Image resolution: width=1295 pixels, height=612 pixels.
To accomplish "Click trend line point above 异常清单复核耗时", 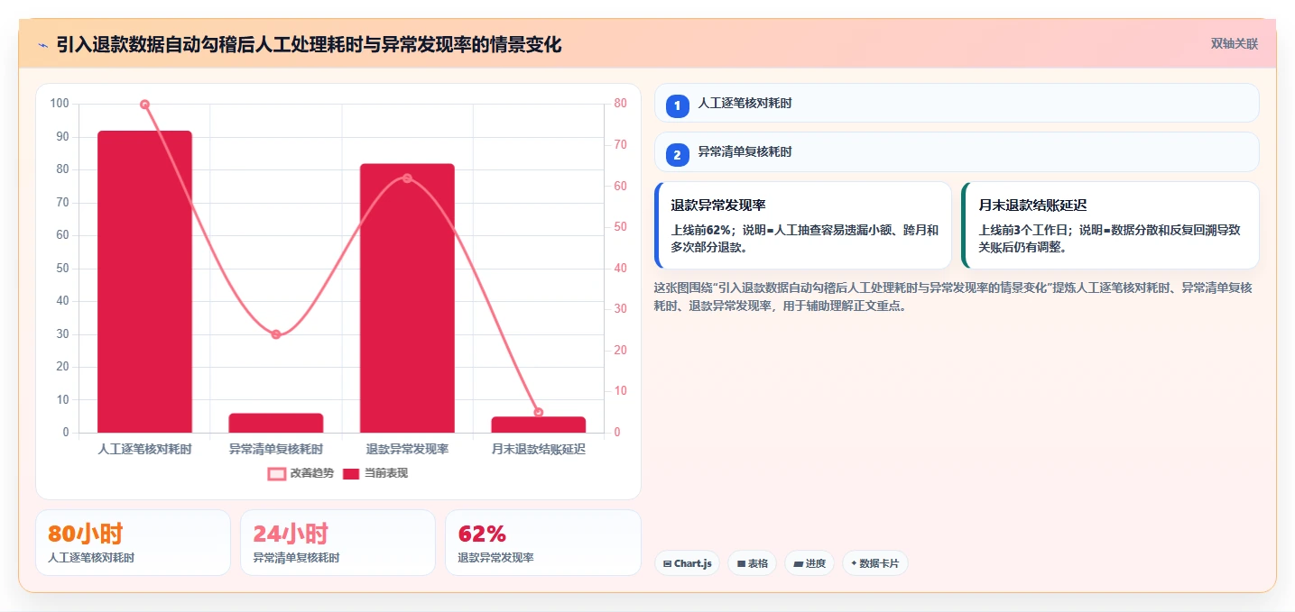I will (x=276, y=334).
